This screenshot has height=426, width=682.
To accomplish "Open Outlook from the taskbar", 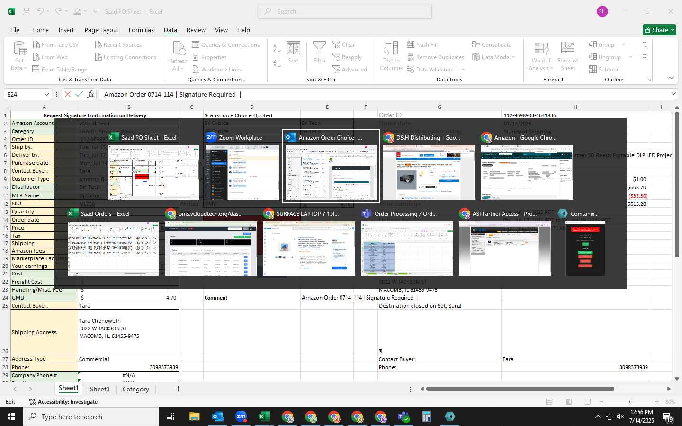I will pos(217,417).
